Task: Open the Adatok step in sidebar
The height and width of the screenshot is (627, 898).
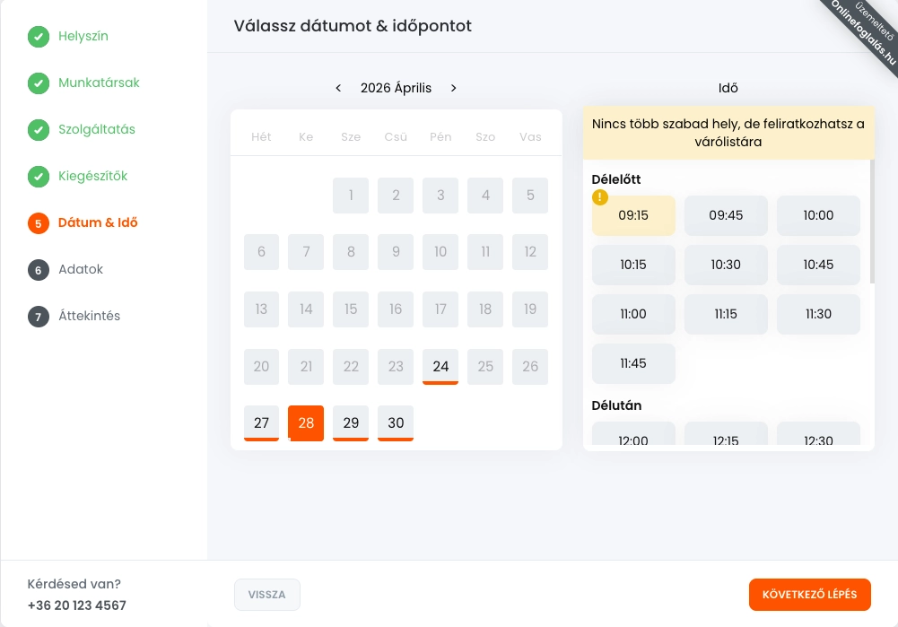Action: (82, 270)
